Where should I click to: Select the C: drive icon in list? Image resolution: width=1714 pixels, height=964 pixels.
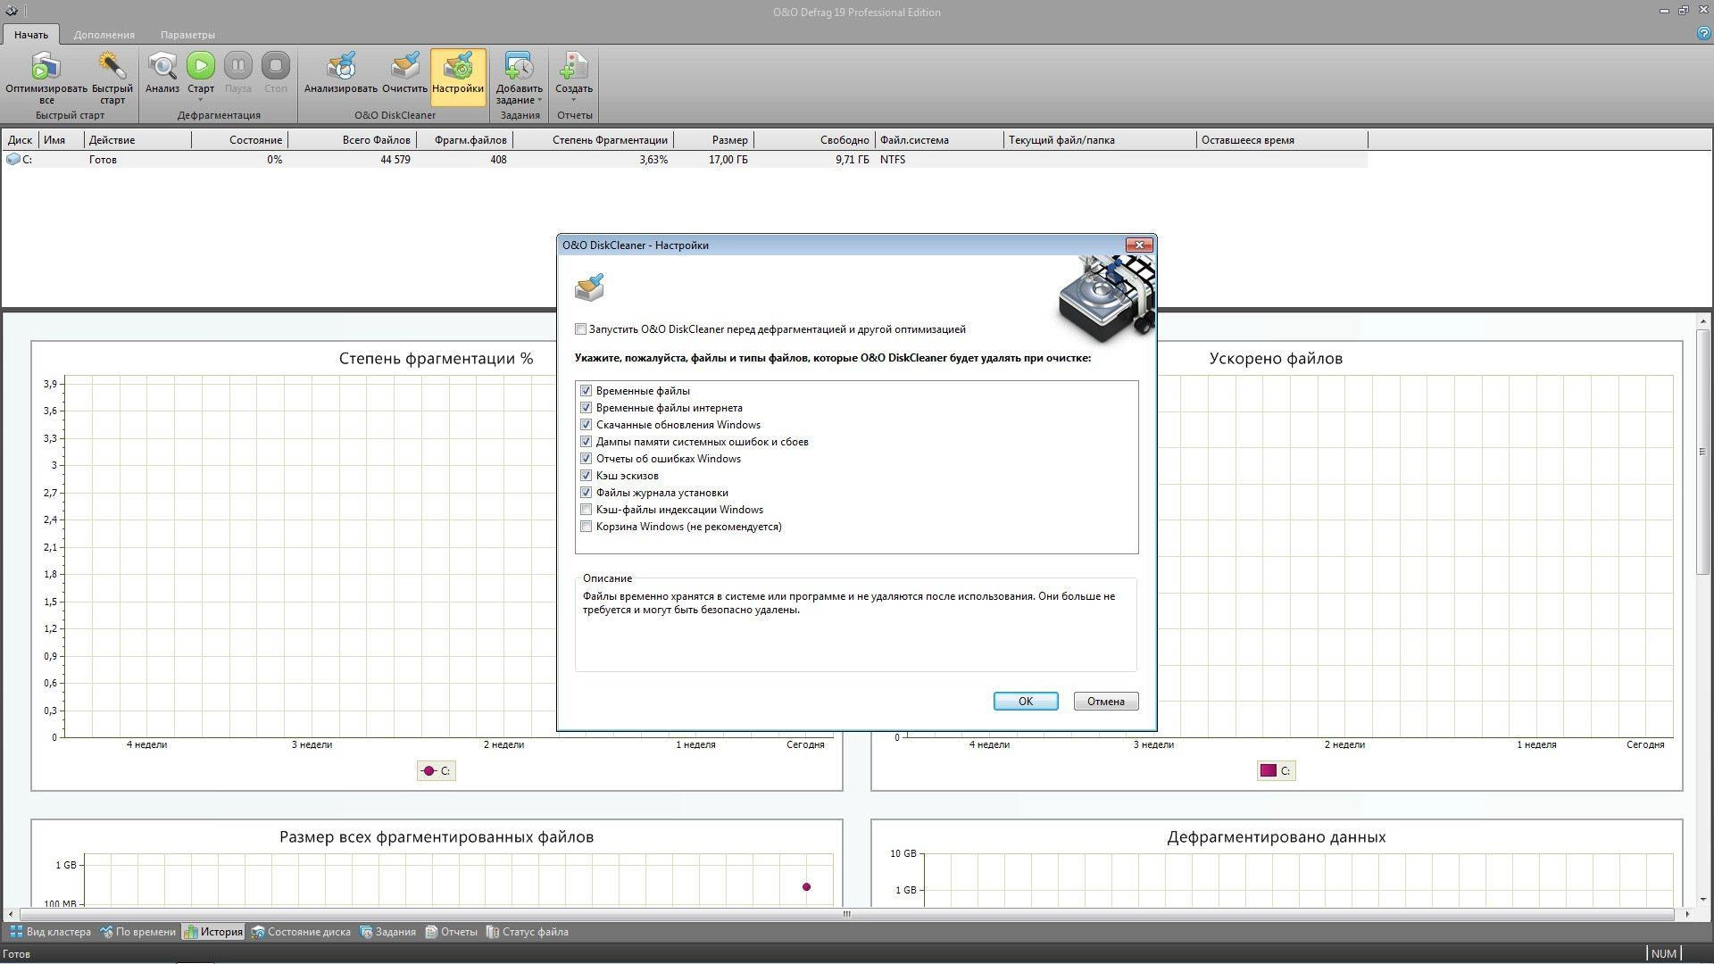click(x=12, y=159)
